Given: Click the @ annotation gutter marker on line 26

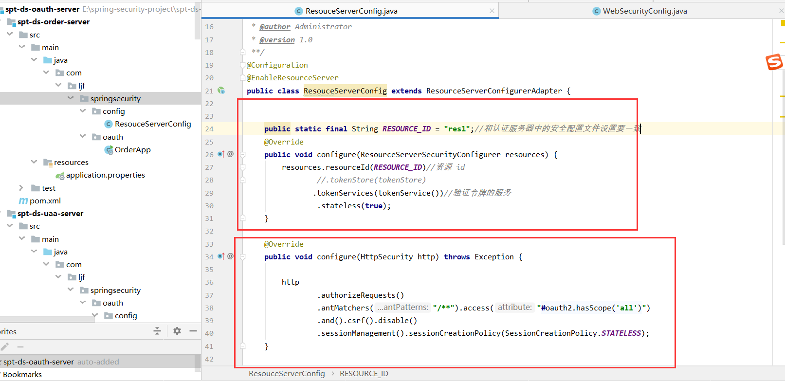Looking at the screenshot, I should (x=230, y=154).
